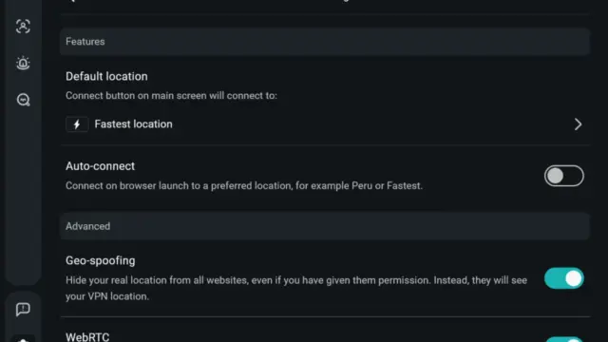Click the lightning bolt Fastest location icon
This screenshot has width=608, height=342.
tap(77, 124)
